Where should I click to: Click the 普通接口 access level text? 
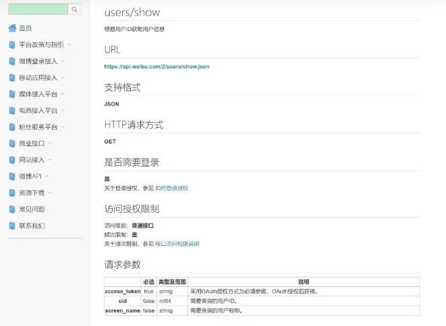click(142, 226)
